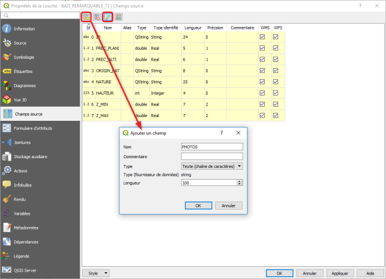The image size is (386, 279).
Task: Toggle WMS checkbox for HAUTEUR field
Action: pyautogui.click(x=262, y=93)
